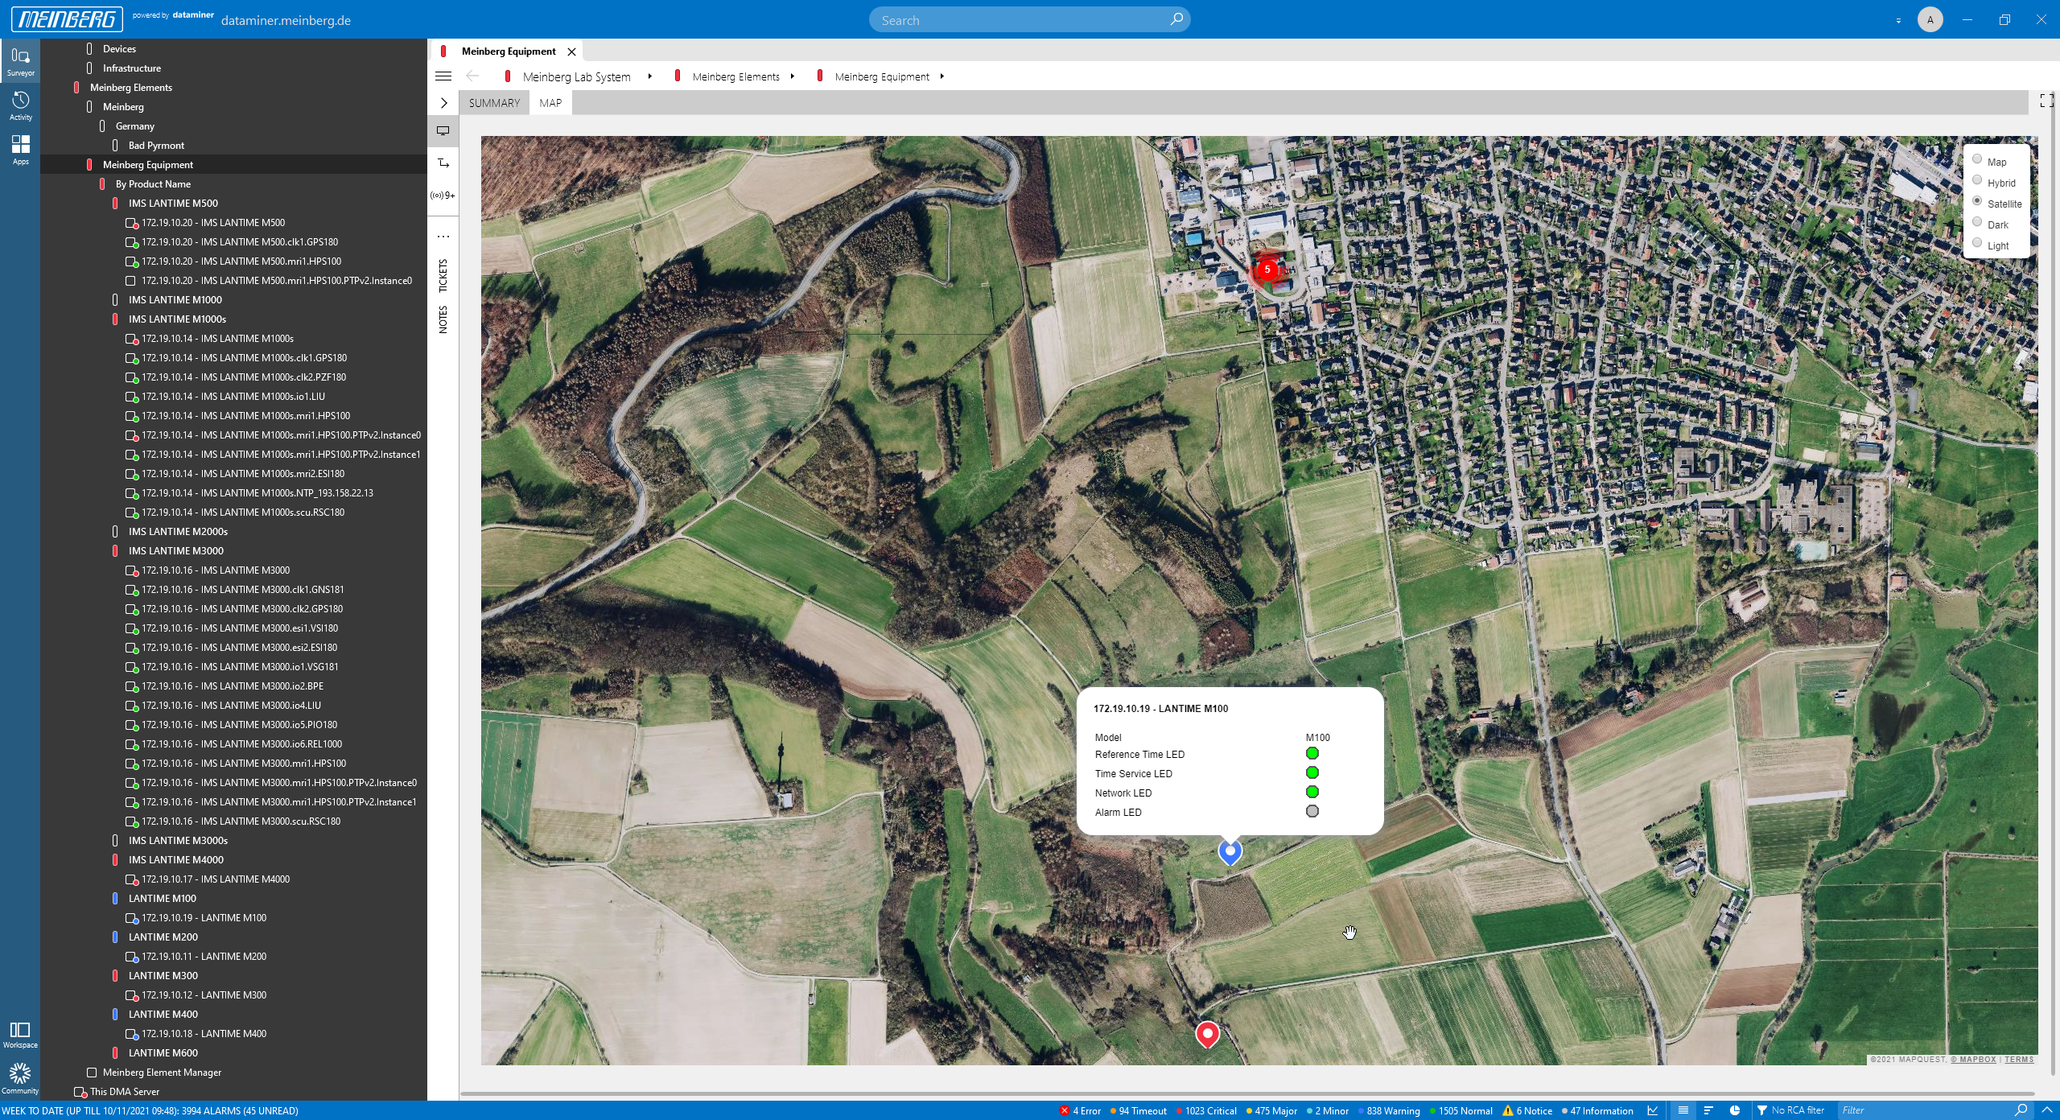
Task: Open the small dropdown arrow beside avatar
Action: pyautogui.click(x=1898, y=20)
